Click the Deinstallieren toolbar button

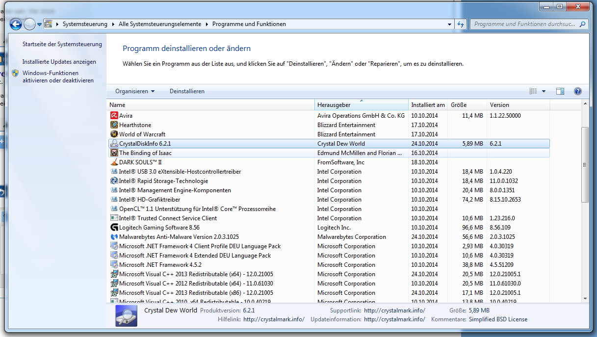[187, 91]
